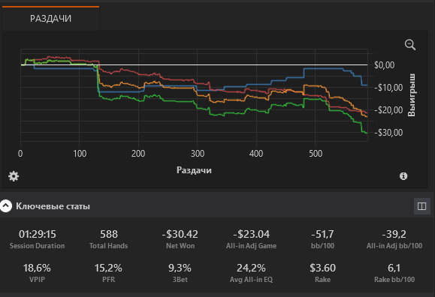Click the Avg All-in EQ stat
The height and width of the screenshot is (297, 435).
(251, 273)
